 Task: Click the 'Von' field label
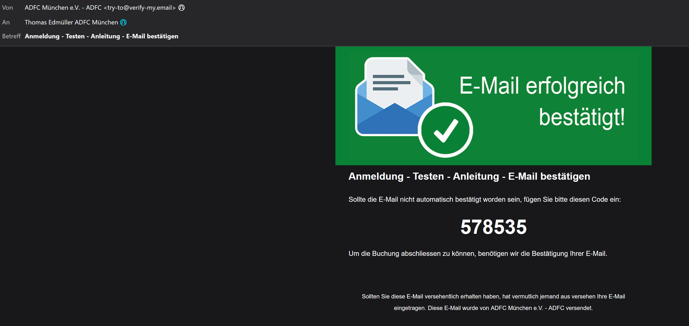click(x=7, y=8)
